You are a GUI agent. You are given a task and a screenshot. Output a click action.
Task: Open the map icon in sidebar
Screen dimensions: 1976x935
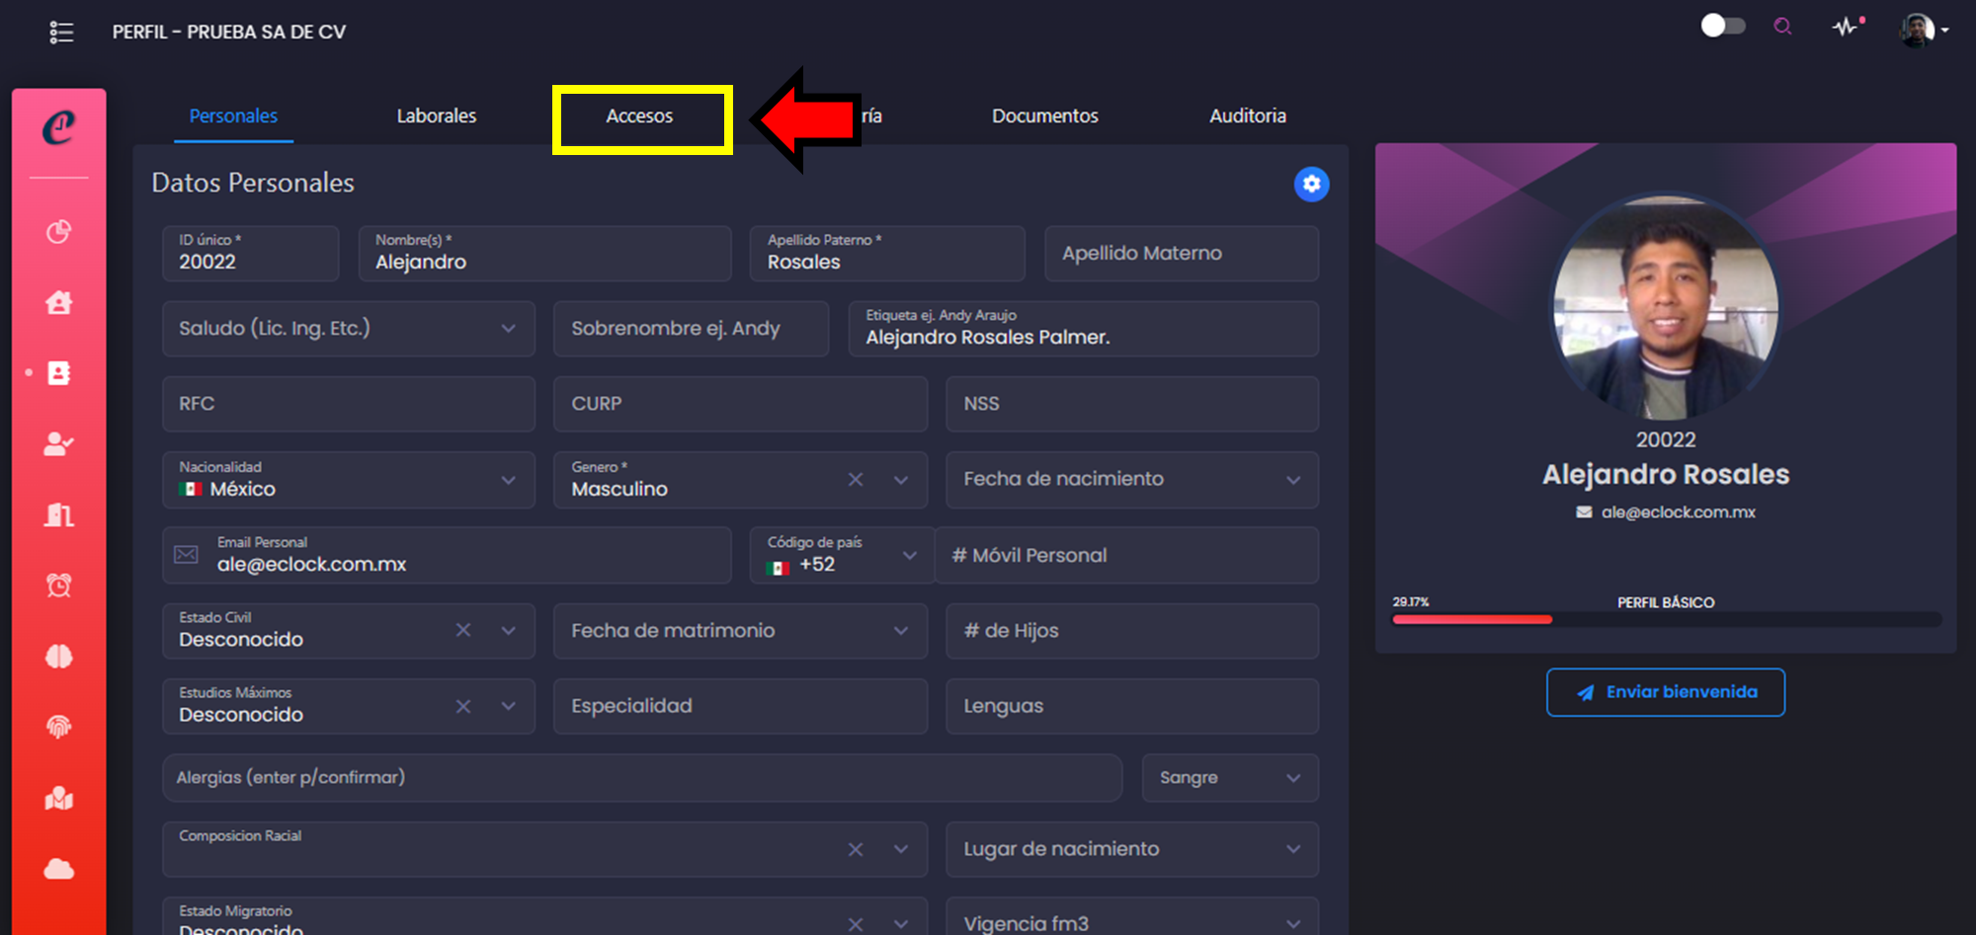[x=59, y=798]
